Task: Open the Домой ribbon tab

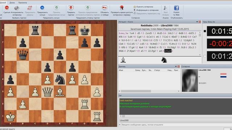Action: coord(3,3)
